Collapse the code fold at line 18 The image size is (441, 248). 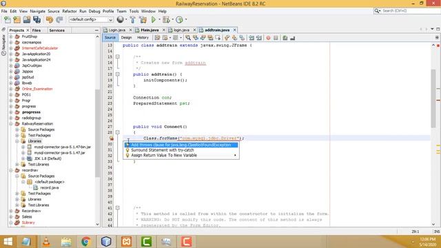(118, 74)
